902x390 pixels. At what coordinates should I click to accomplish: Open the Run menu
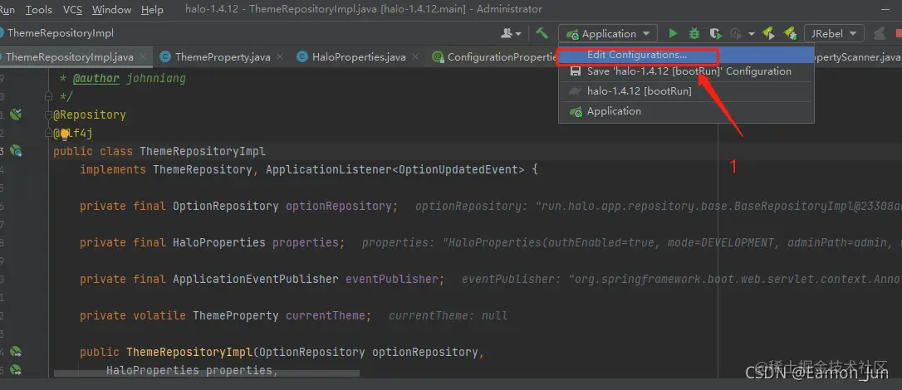point(8,10)
